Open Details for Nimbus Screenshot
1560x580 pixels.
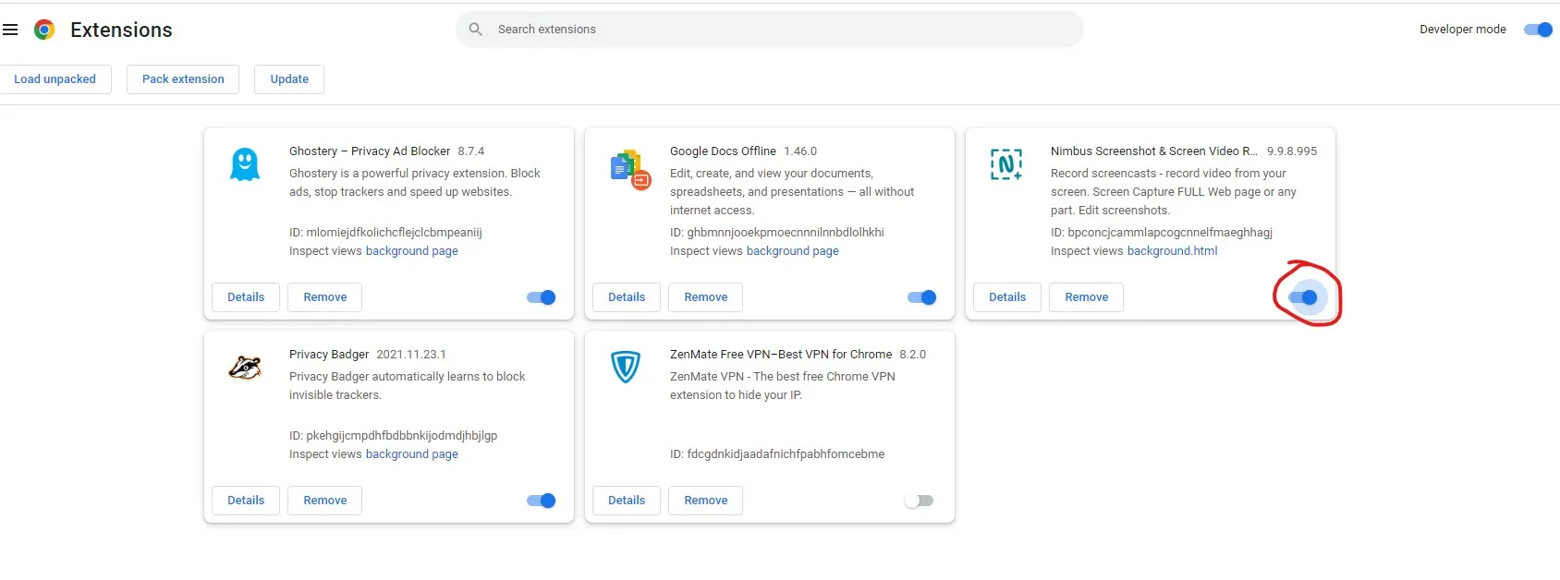1007,297
